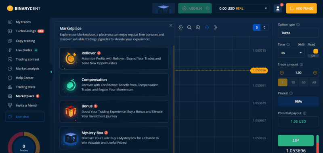Viewport: 323px width, 153px height.
Task: Click the Live trades arrows icon
Action: tap(10, 50)
